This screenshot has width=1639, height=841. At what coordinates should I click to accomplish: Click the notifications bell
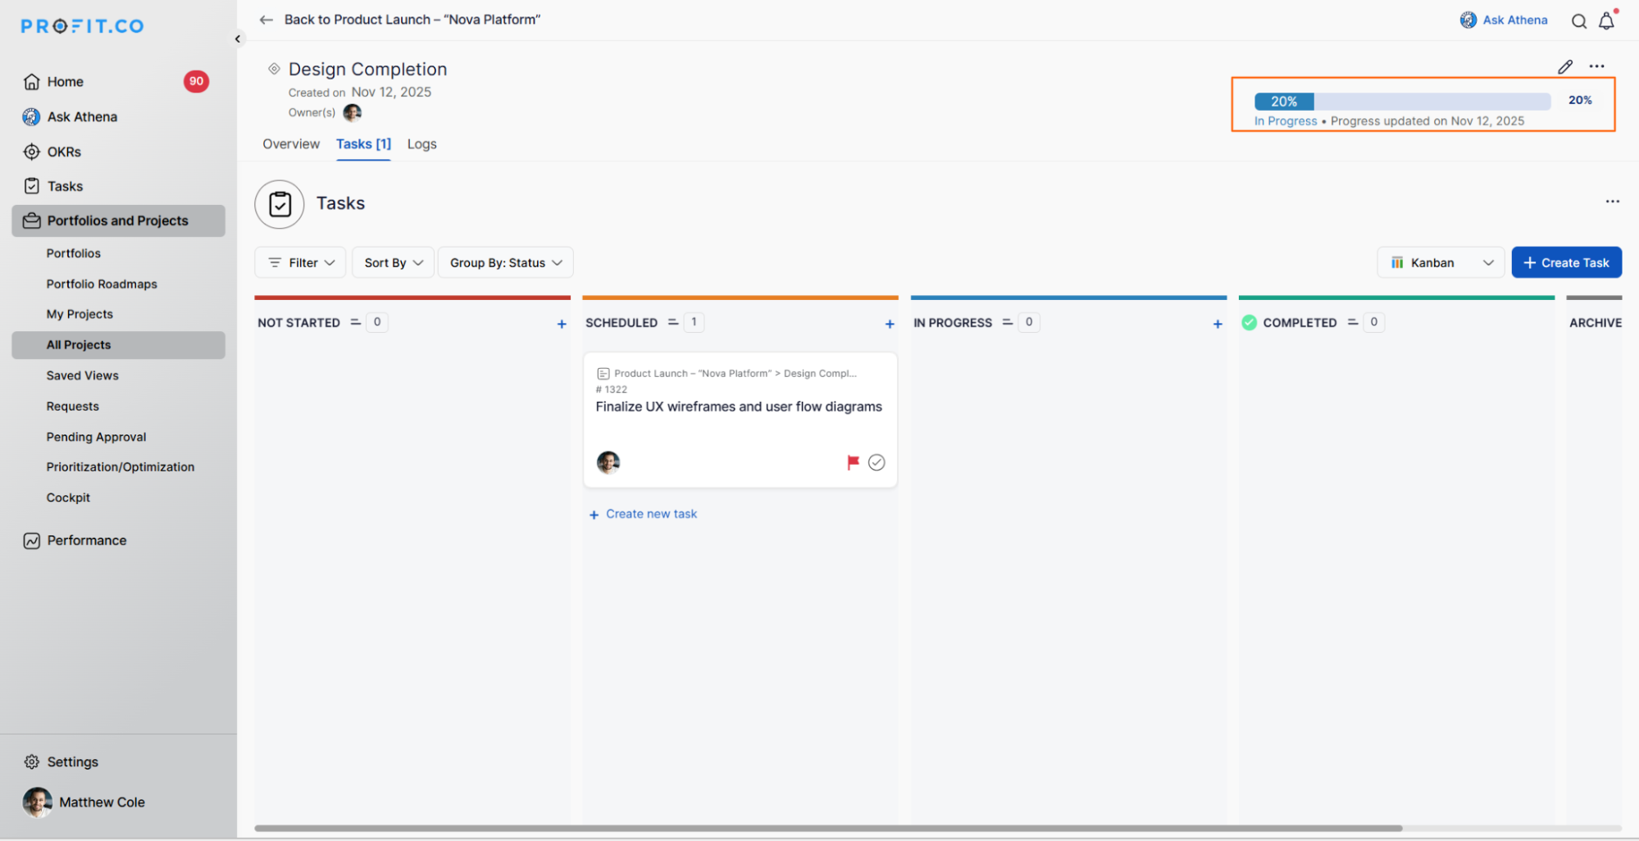pos(1606,21)
